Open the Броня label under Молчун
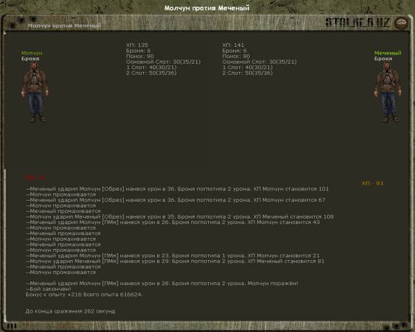 (x=30, y=59)
